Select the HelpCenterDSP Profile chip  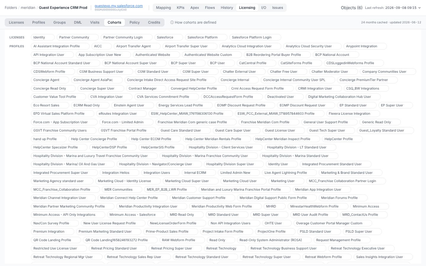(113, 147)
